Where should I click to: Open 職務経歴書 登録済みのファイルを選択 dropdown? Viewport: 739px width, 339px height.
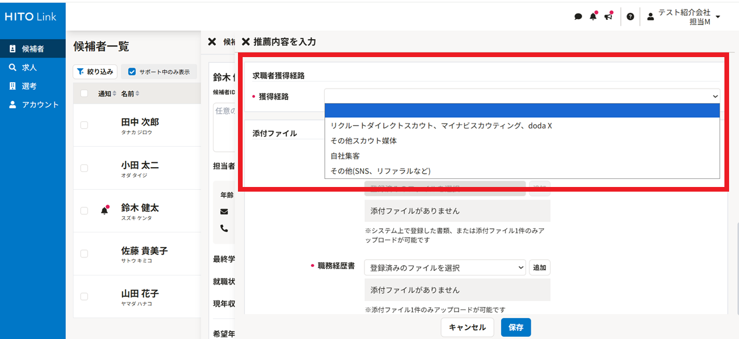click(444, 267)
